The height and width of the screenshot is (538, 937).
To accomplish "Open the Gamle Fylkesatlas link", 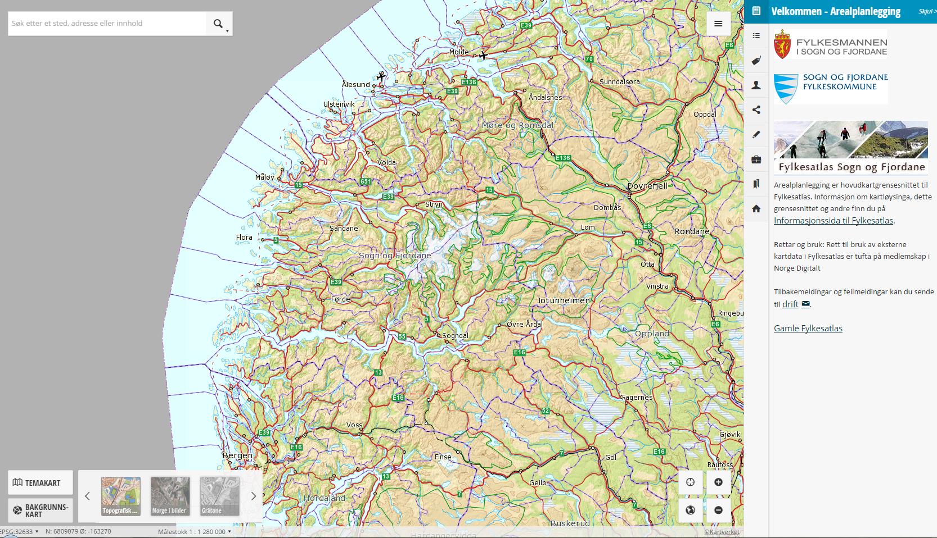I will pos(808,328).
